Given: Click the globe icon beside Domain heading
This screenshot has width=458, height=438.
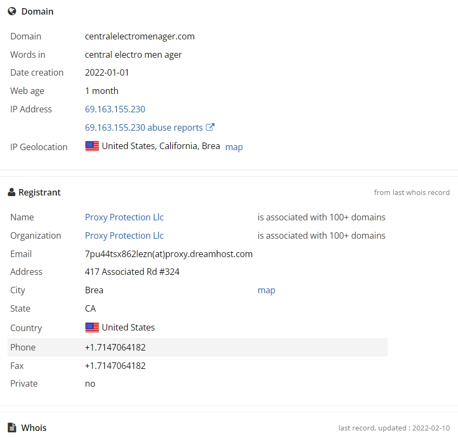Looking at the screenshot, I should click(12, 11).
